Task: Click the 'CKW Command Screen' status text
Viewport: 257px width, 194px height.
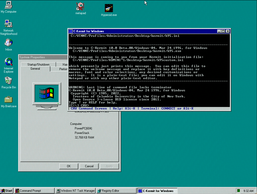Action: click(x=89, y=108)
